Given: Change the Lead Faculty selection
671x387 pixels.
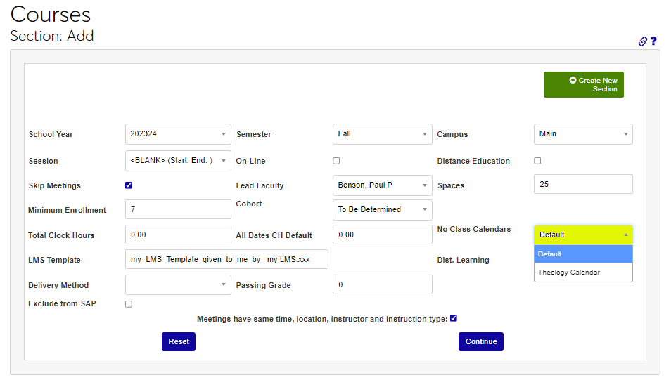Looking at the screenshot, I should [x=382, y=185].
